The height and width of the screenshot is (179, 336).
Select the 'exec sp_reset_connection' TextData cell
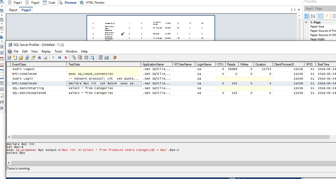click(x=104, y=74)
